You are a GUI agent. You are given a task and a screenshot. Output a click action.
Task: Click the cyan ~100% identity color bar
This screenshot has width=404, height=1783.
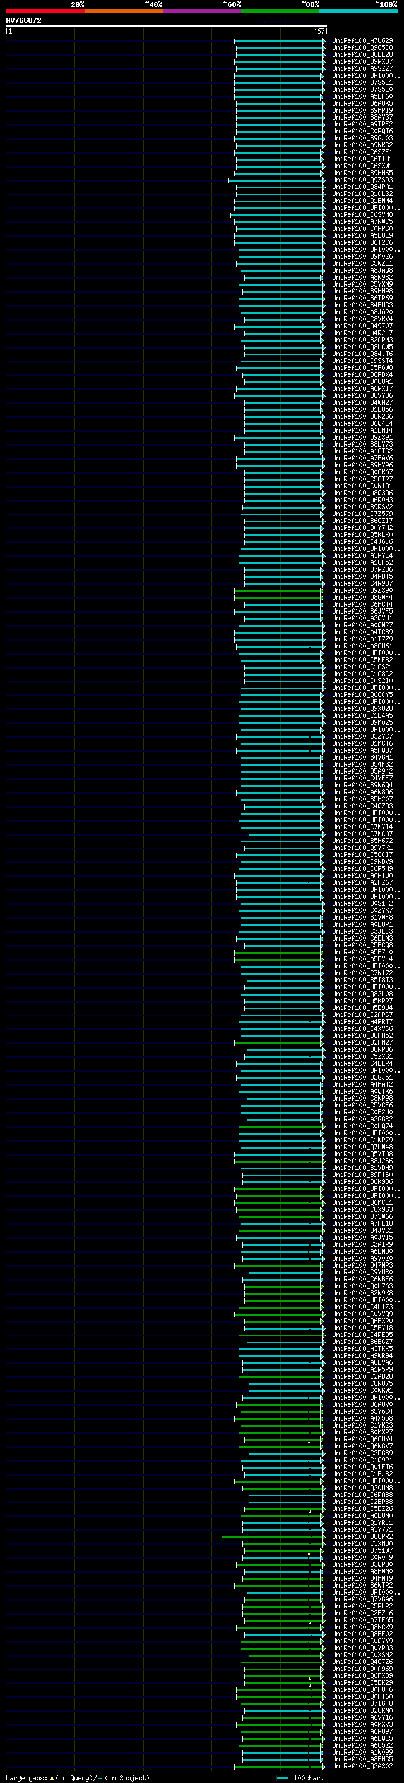coord(359,11)
